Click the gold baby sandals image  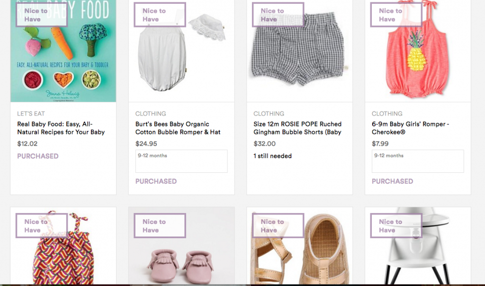point(300,246)
